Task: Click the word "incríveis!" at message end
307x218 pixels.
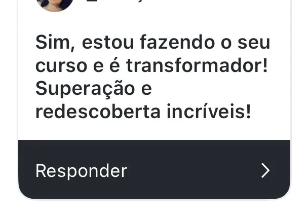Action: tap(209, 112)
